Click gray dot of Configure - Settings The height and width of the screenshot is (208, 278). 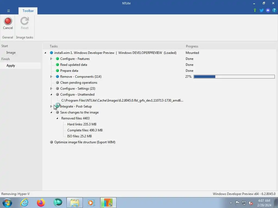tap(58, 89)
